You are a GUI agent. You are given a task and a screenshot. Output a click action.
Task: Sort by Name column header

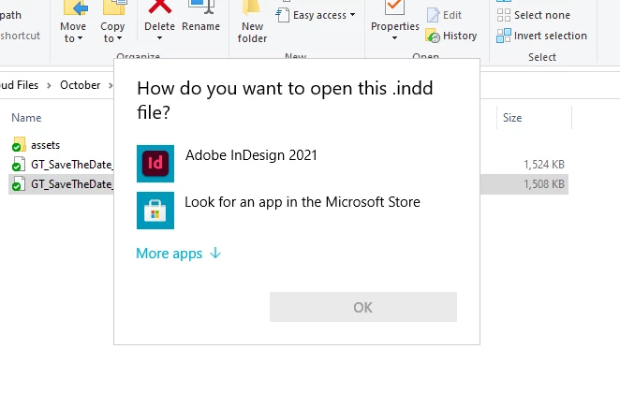click(x=26, y=118)
